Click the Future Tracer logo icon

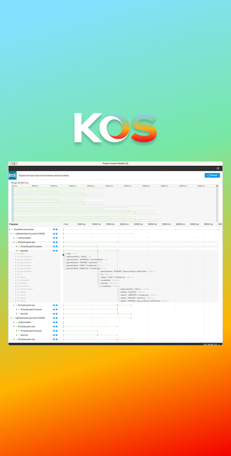[x=12, y=175]
